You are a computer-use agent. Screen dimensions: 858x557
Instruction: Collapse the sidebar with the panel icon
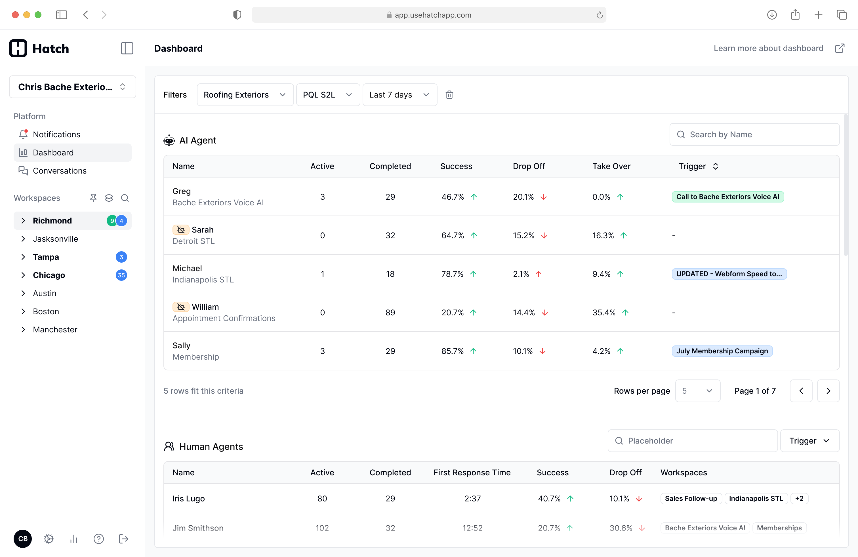127,48
